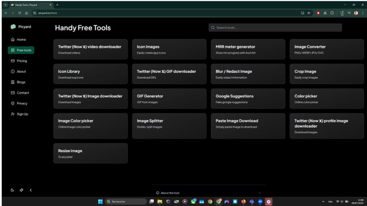Viewport: 367px width, 206px height.
Task: Open Twitter (Now X) video downloader tool
Action: (x=91, y=49)
